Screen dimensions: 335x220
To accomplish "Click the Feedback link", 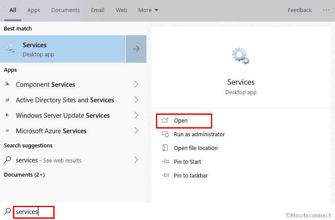I will tap(300, 10).
